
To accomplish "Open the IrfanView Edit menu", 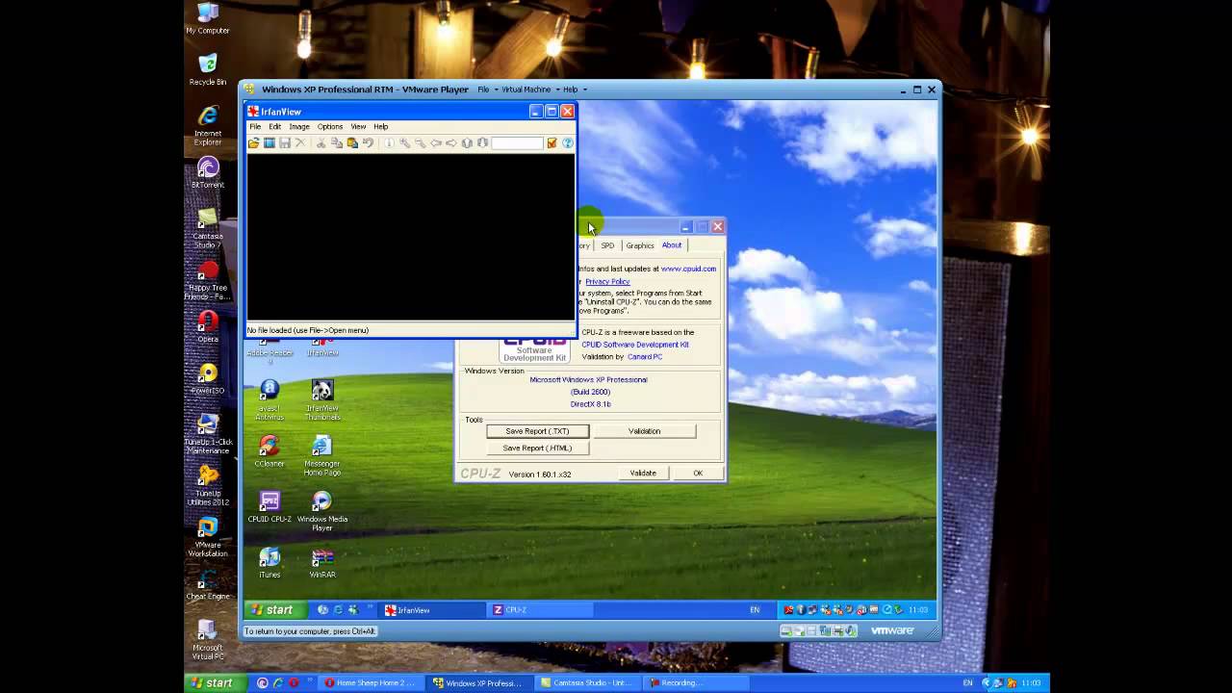I will (275, 126).
